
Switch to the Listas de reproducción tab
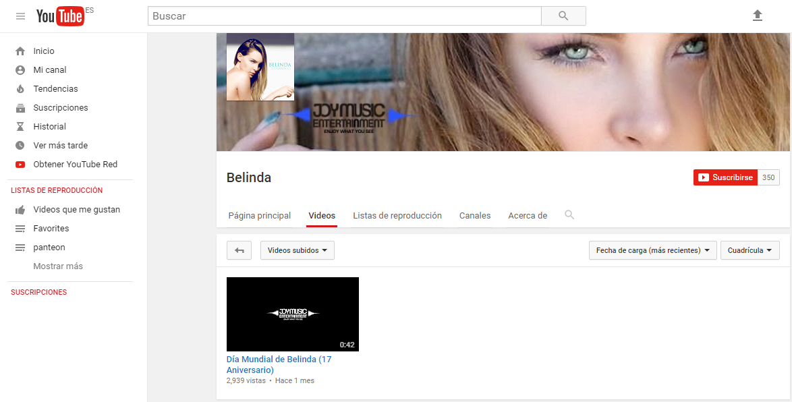(x=397, y=216)
